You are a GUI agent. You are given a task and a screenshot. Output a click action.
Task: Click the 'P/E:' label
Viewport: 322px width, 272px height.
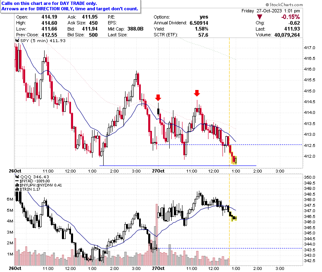[111, 17]
